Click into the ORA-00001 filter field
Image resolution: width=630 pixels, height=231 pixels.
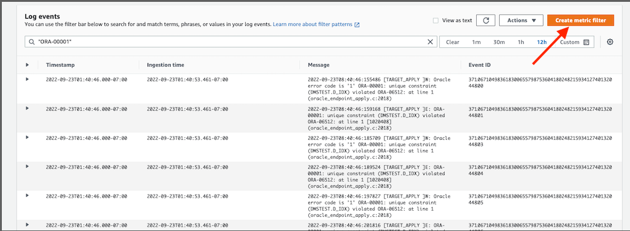pos(231,42)
